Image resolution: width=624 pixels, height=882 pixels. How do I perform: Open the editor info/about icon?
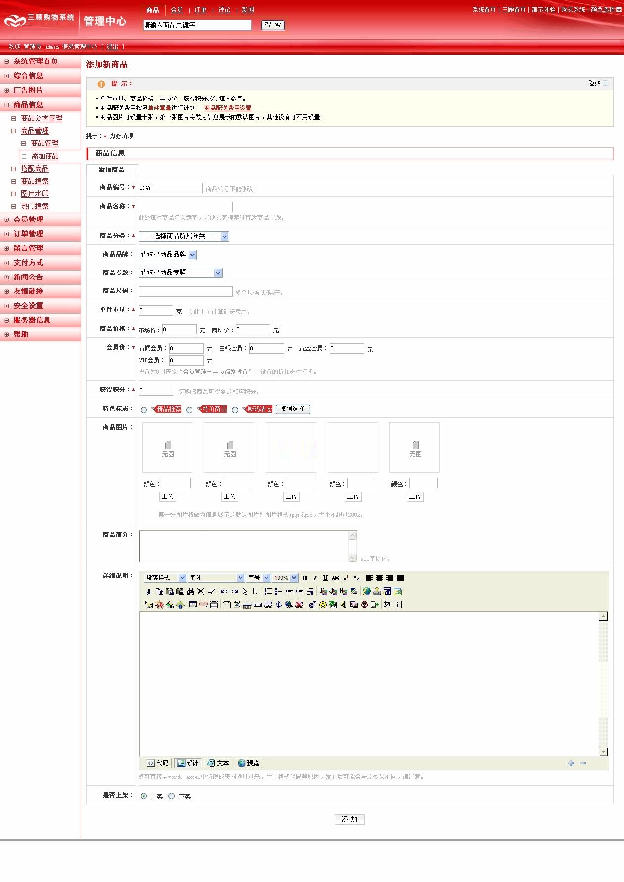click(398, 605)
